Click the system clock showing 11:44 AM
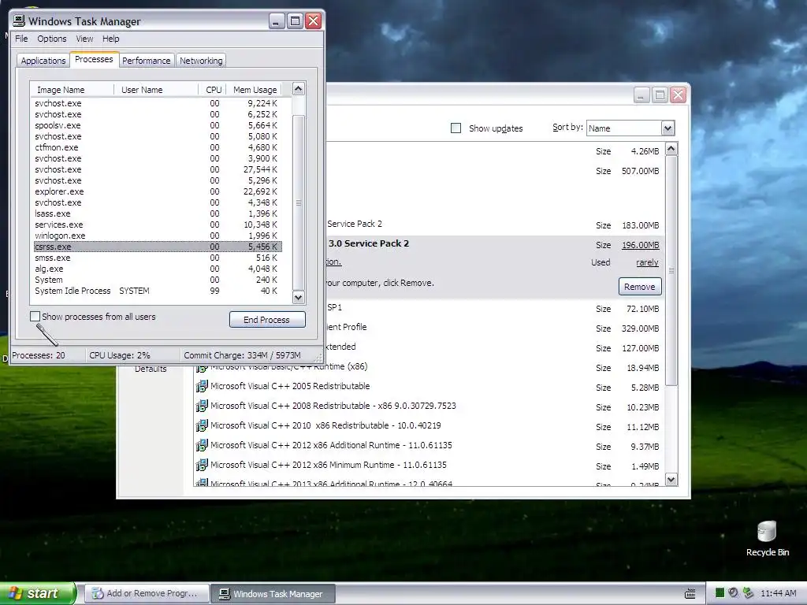Viewport: 807px width, 605px height. tap(778, 594)
